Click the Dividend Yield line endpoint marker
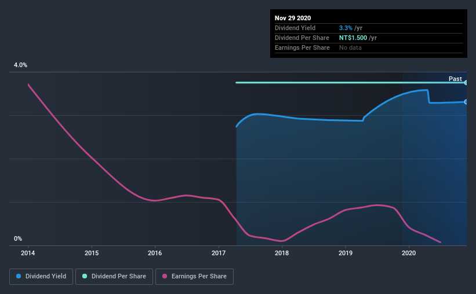This screenshot has width=476, height=294. tap(466, 102)
